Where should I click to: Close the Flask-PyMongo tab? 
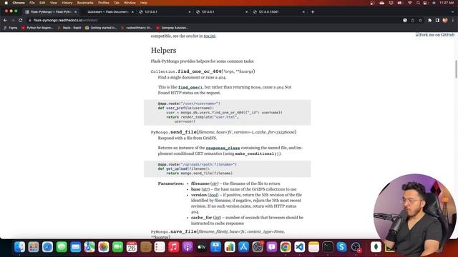click(76, 12)
